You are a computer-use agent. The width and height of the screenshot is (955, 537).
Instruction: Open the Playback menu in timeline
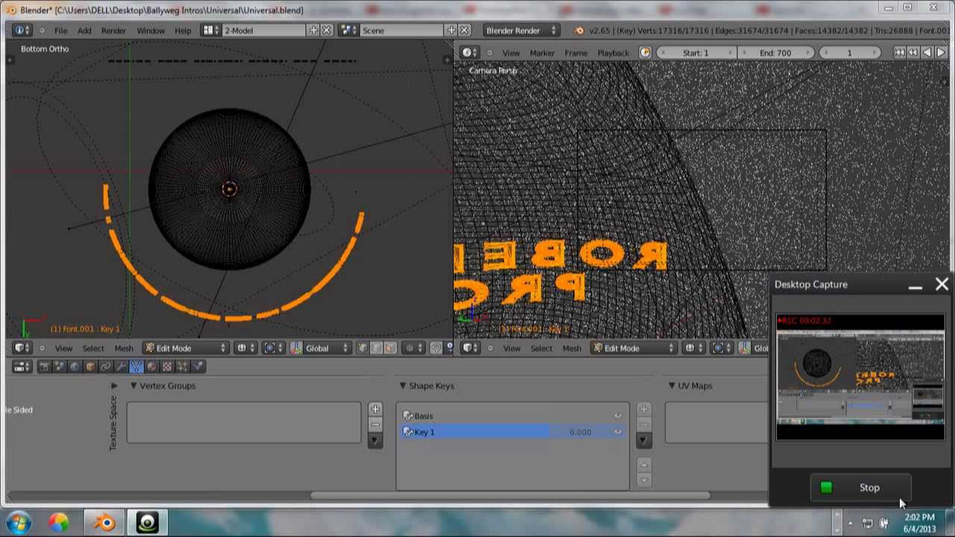[613, 53]
